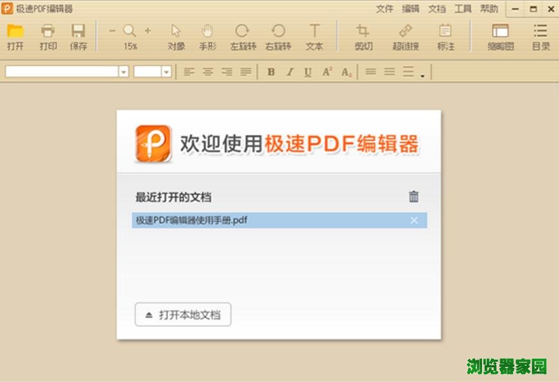The height and width of the screenshot is (382, 559).
Task: Open recent file 极速PDF编辑器使用手册.pdf
Action: 192,220
